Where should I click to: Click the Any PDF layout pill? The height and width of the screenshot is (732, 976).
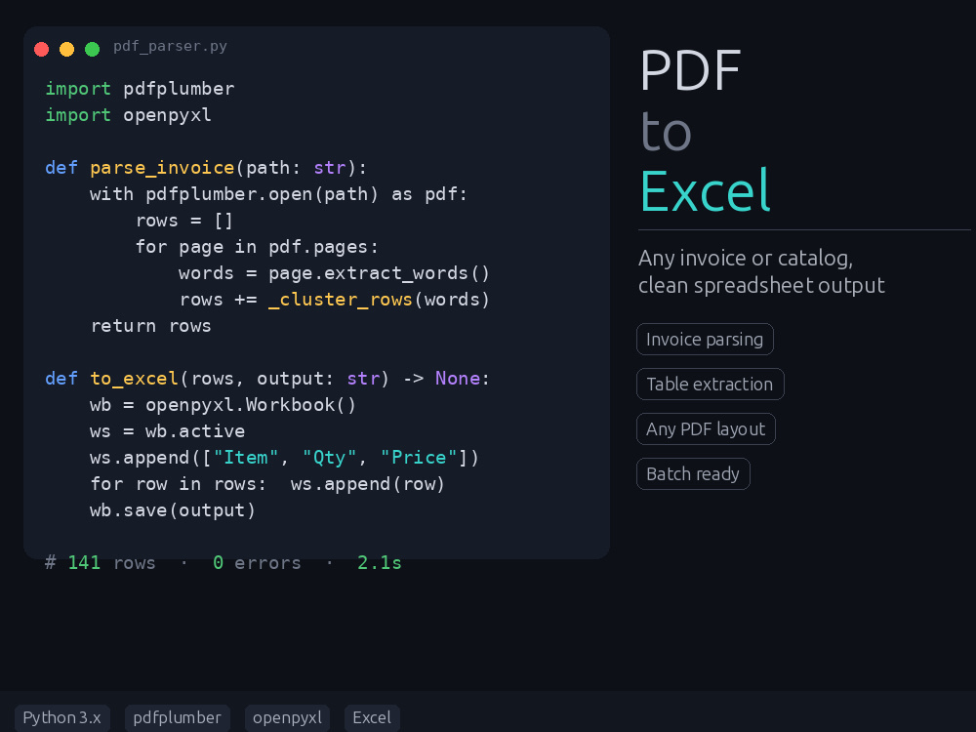pyautogui.click(x=706, y=428)
